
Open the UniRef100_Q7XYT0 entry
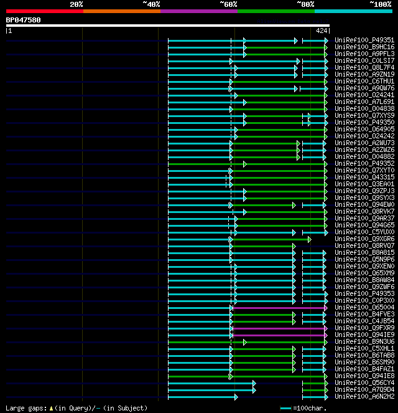coord(364,170)
